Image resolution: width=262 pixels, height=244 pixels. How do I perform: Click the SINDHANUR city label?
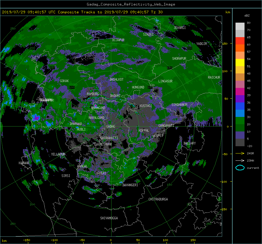[179, 105]
